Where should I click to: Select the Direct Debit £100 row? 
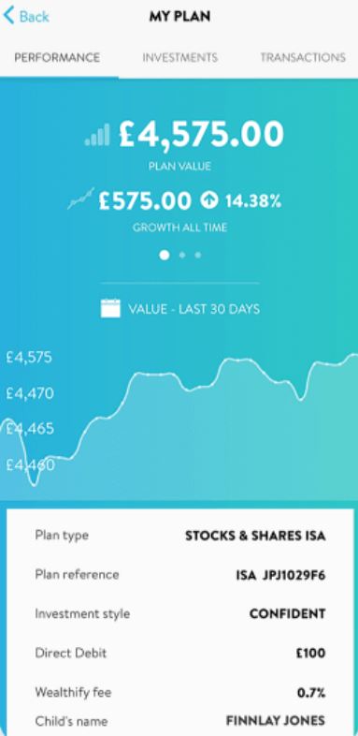(180, 653)
